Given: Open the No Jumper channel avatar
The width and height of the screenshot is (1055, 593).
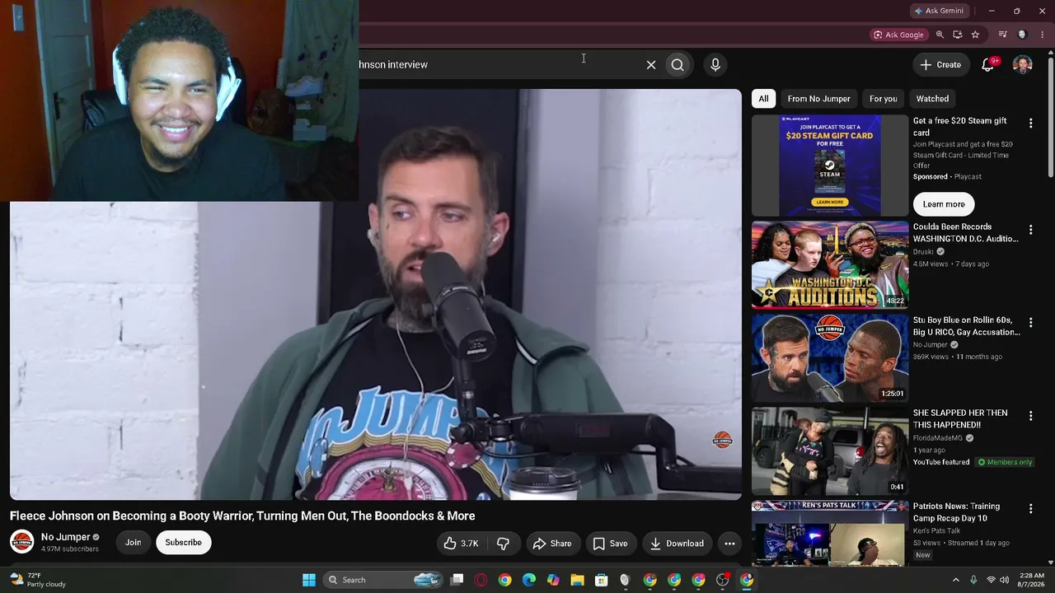Looking at the screenshot, I should [21, 542].
